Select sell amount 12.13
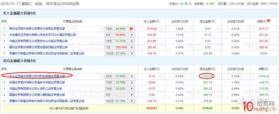 tap(207, 35)
